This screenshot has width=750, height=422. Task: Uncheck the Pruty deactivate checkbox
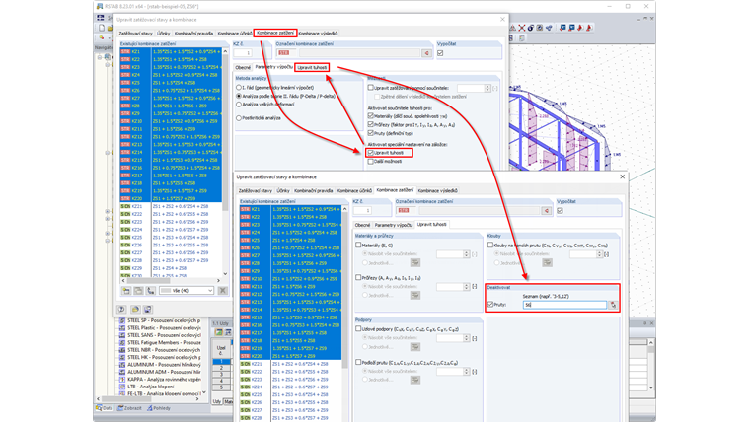(x=490, y=305)
